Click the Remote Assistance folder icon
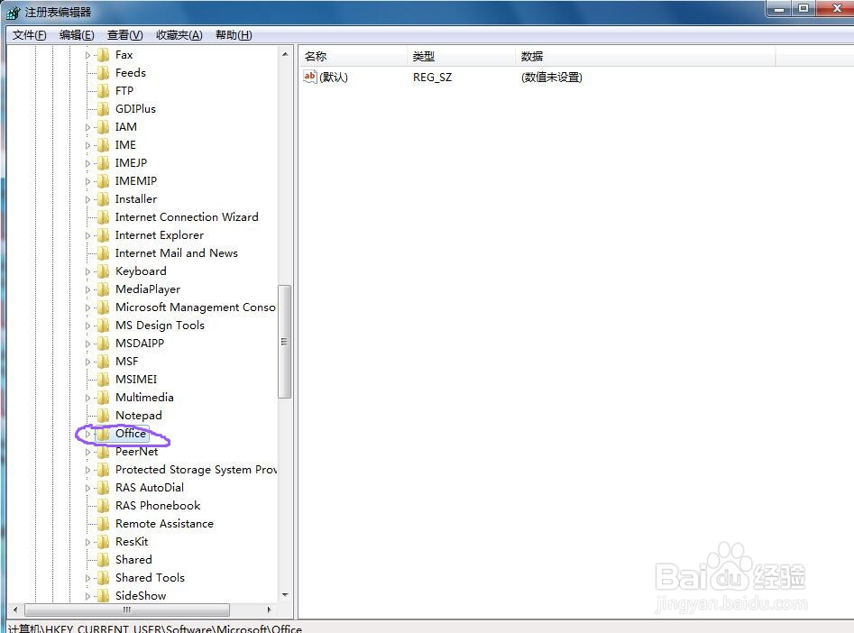This screenshot has width=854, height=633. pyautogui.click(x=104, y=524)
